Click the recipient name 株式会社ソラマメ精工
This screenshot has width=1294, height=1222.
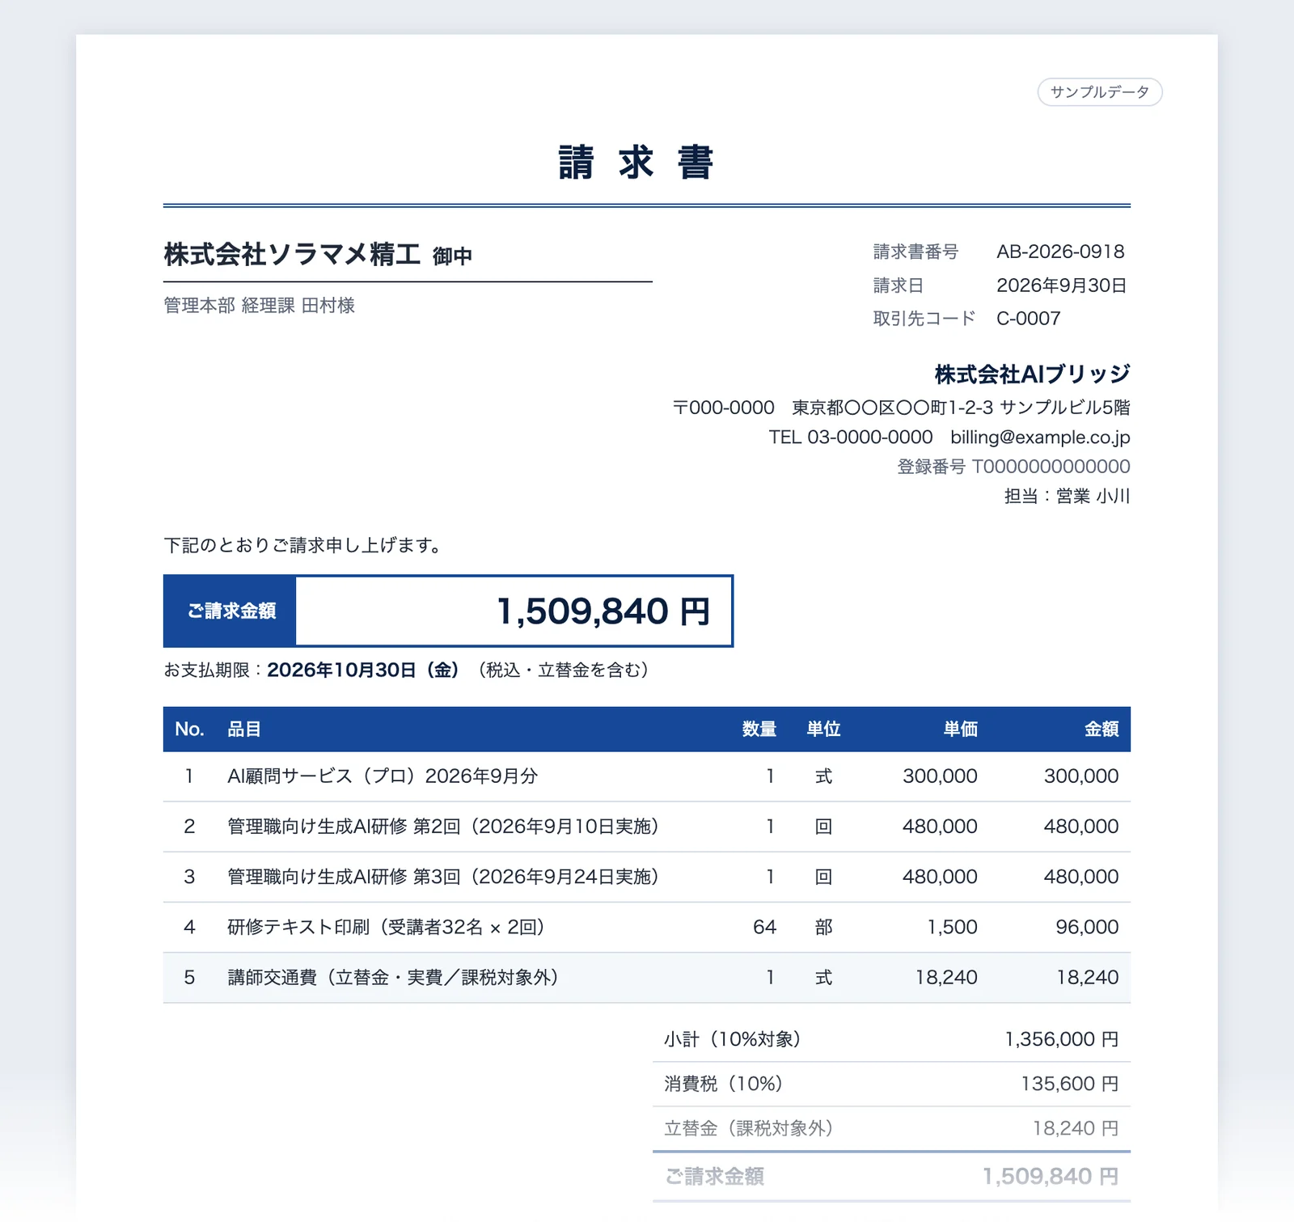pyautogui.click(x=292, y=254)
